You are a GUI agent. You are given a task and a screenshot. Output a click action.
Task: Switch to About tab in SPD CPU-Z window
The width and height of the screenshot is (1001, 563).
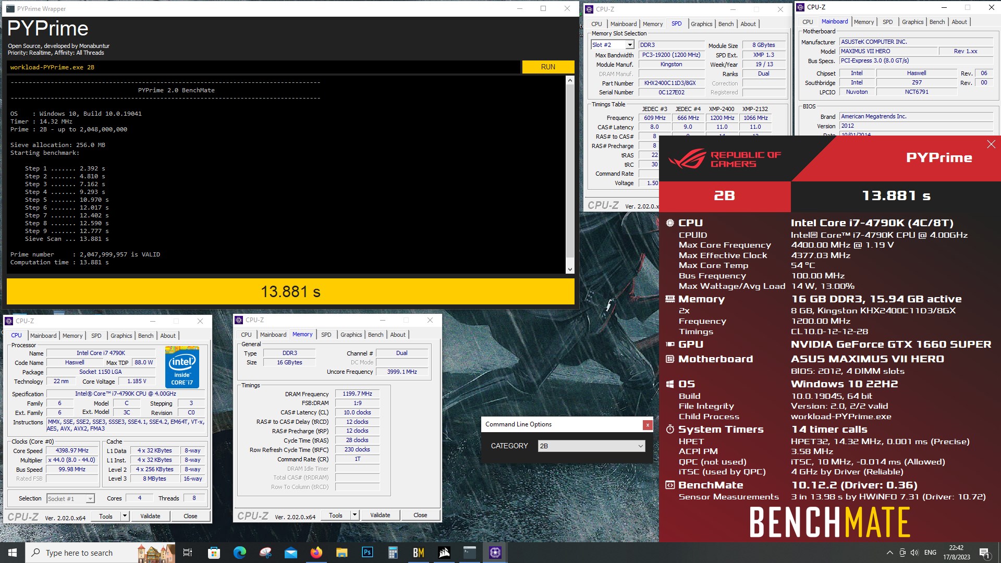coord(748,24)
